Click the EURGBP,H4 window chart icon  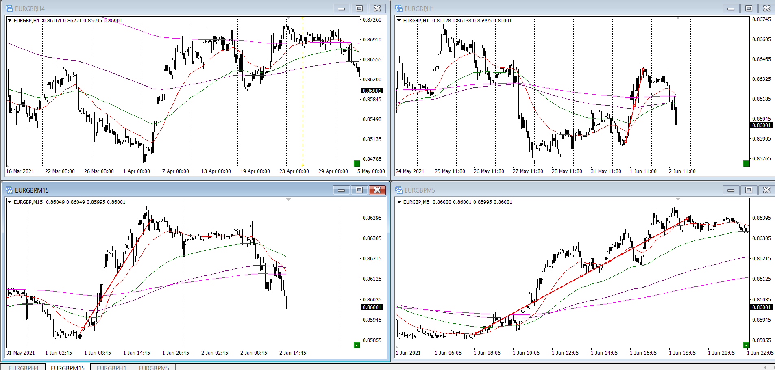pyautogui.click(x=9, y=9)
